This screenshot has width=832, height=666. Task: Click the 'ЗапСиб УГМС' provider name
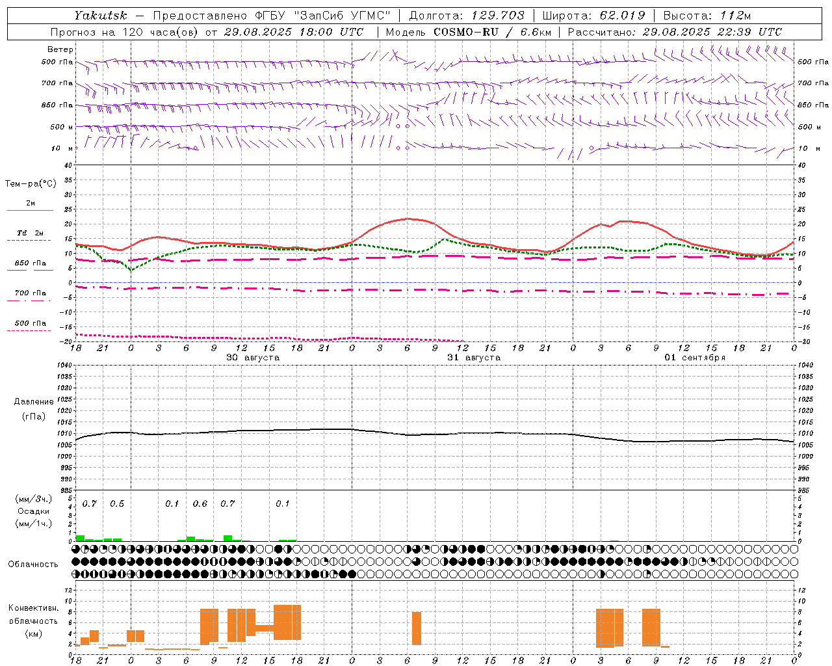coord(343,15)
